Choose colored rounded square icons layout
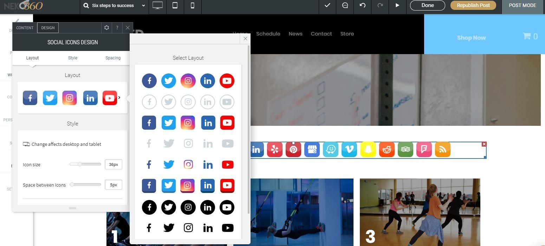The width and height of the screenshot is (545, 246). pyautogui.click(x=188, y=123)
